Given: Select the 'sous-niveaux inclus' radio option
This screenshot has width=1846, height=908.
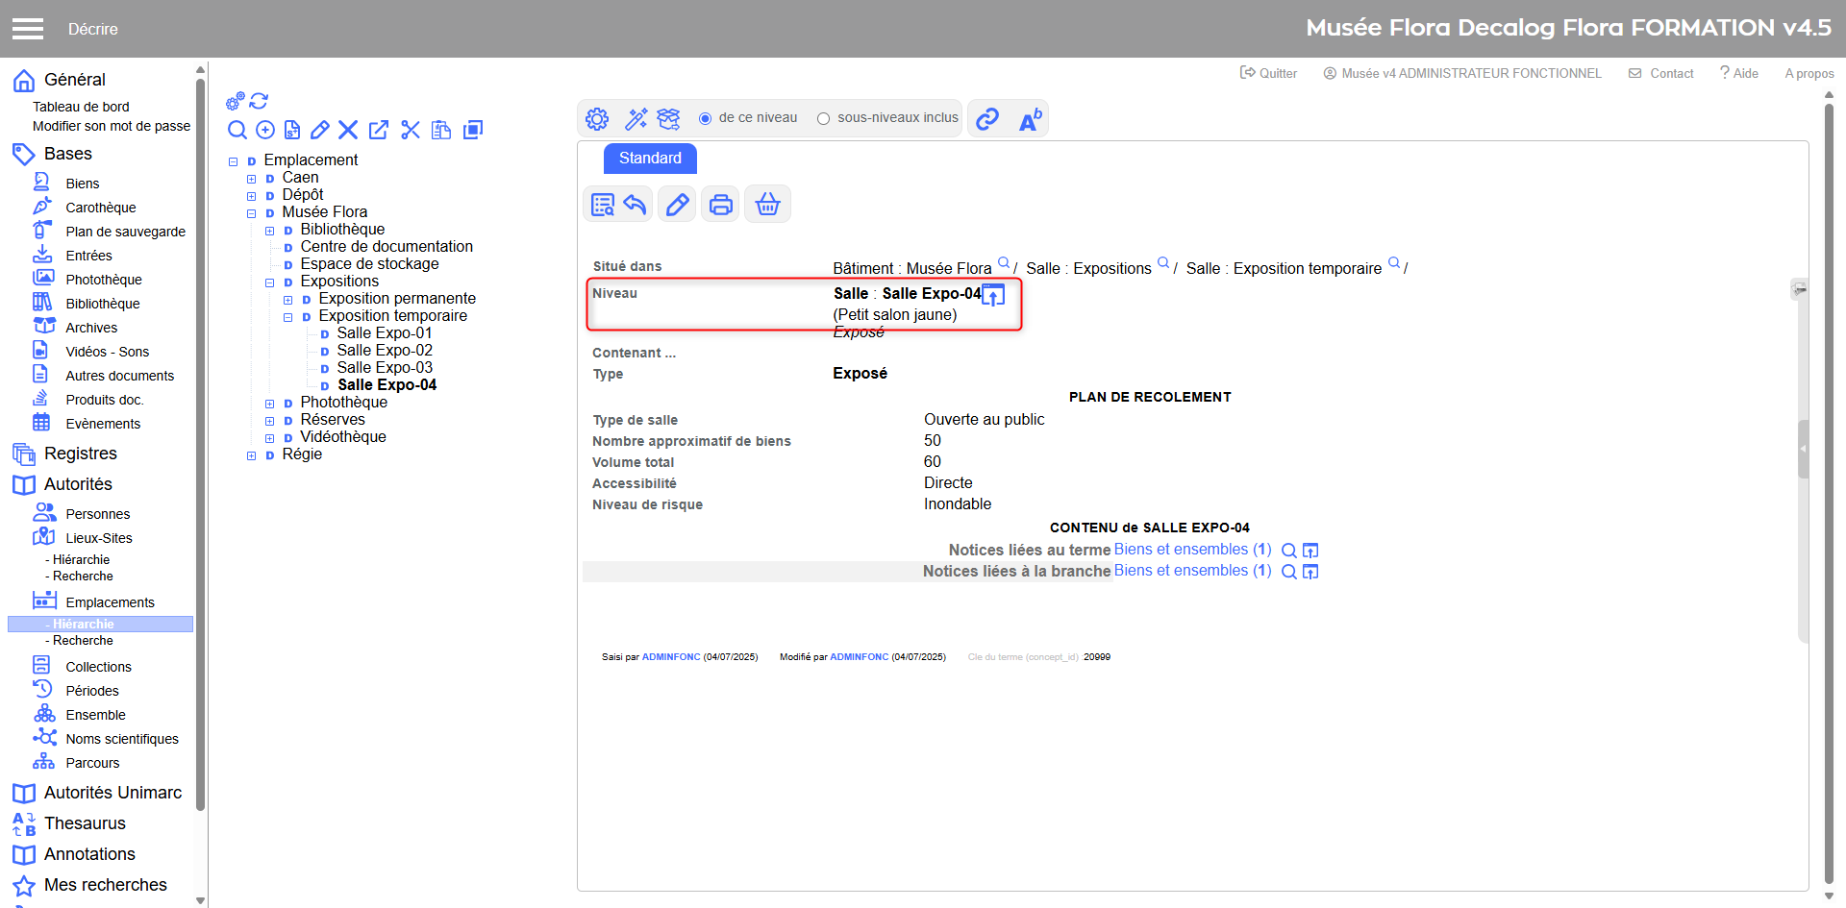Looking at the screenshot, I should click(x=823, y=118).
